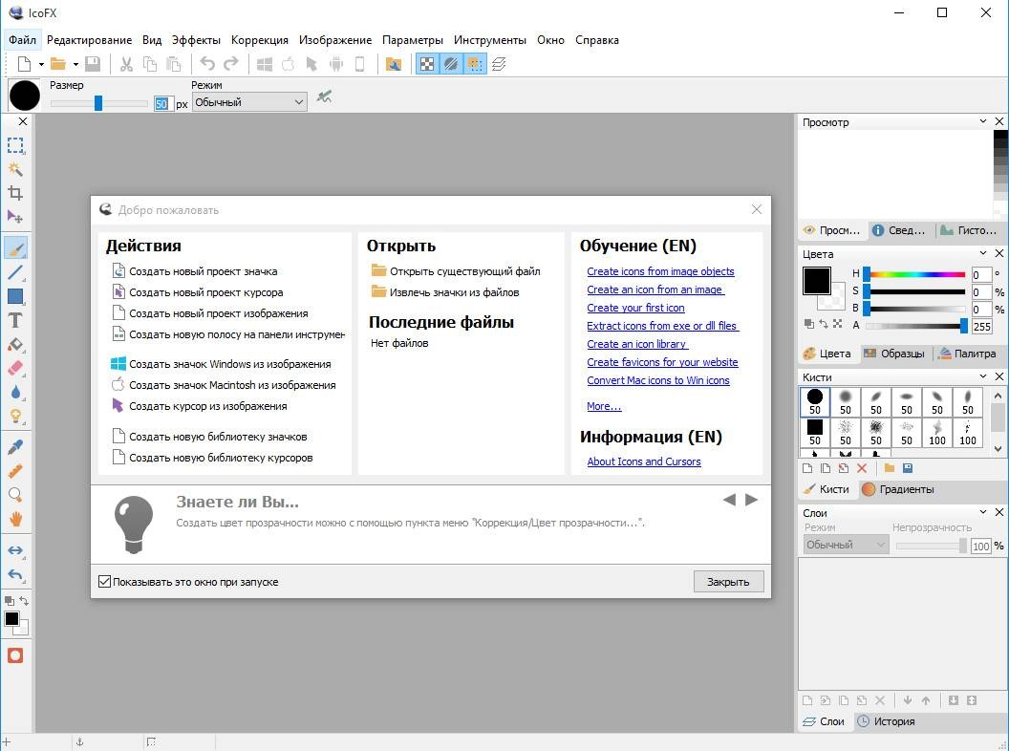Open Create your first icon link
Viewport: 1009px width, 751px height.
635,308
